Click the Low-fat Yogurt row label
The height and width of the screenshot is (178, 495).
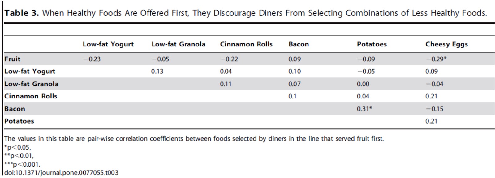click(30, 71)
